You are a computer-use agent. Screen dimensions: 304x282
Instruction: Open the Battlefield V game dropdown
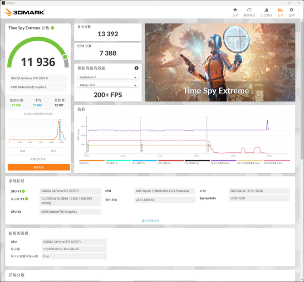[x=108, y=77]
